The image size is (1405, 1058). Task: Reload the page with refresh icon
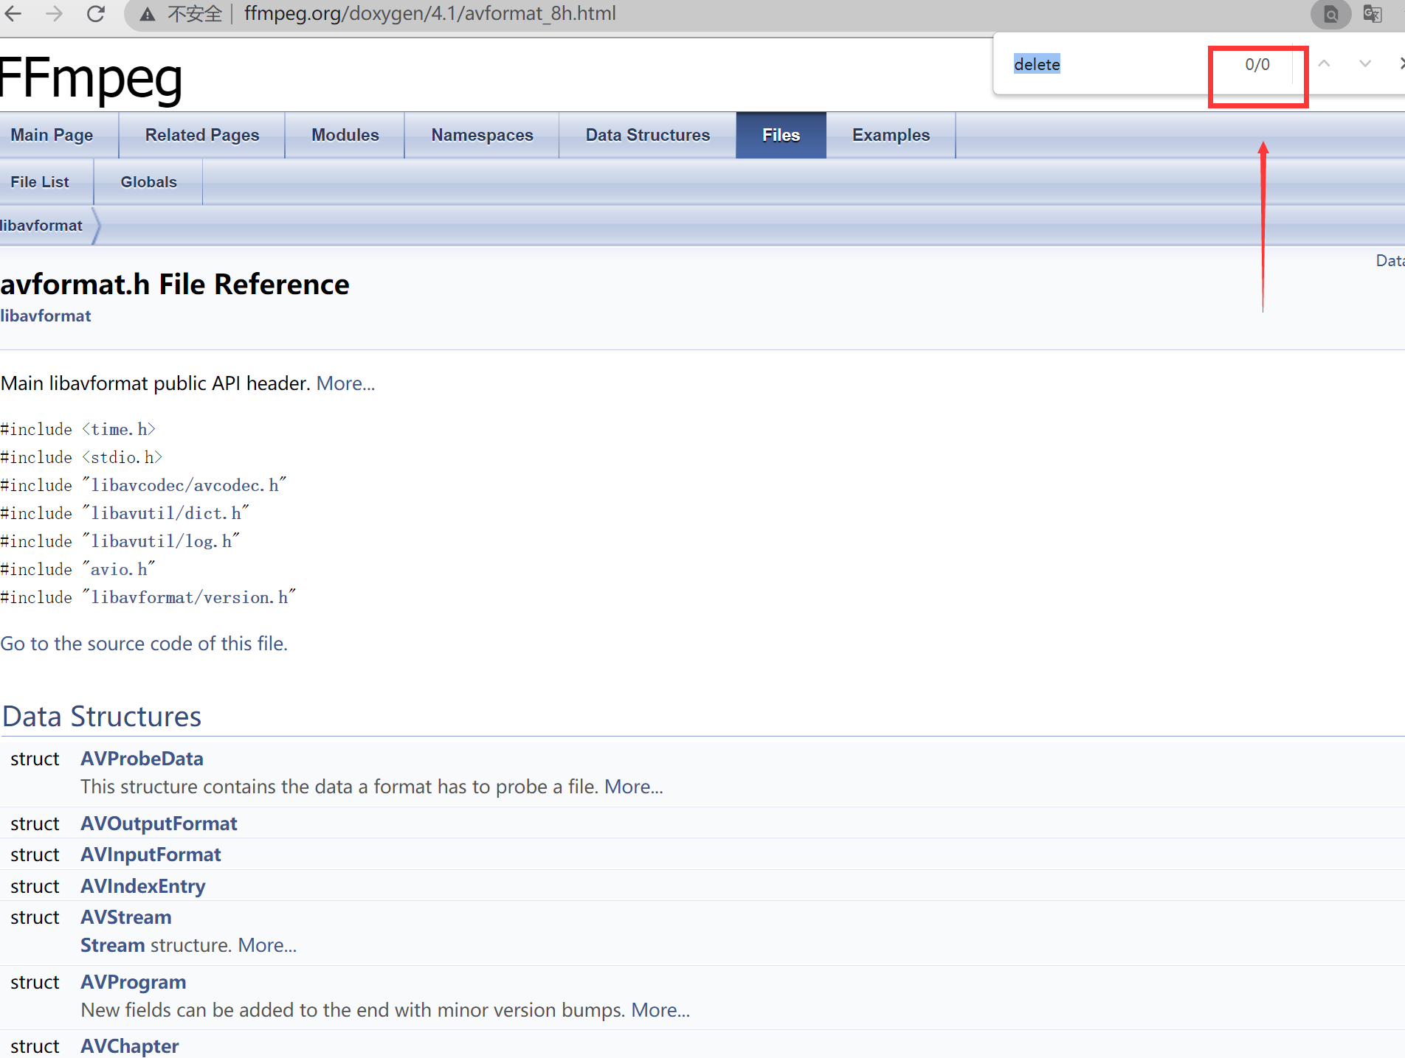point(96,13)
